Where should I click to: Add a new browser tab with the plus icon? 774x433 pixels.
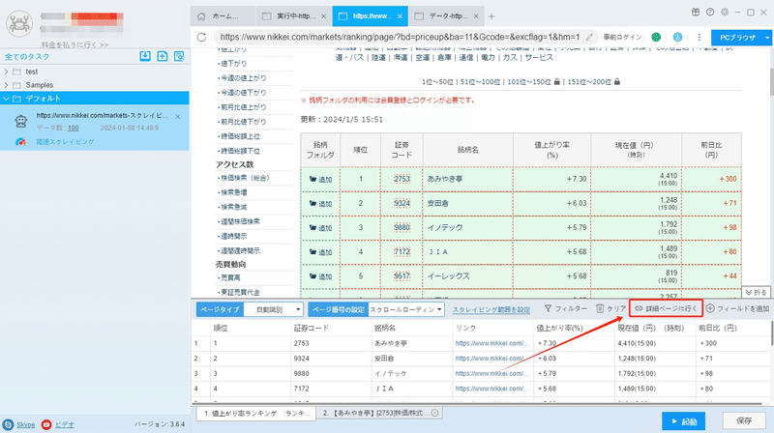(491, 16)
